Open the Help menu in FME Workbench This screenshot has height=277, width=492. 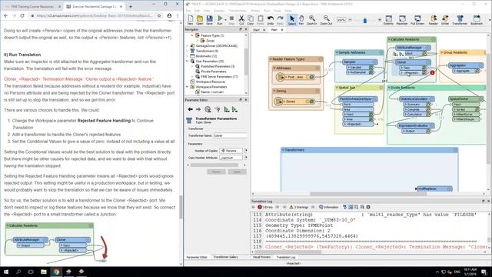point(288,11)
